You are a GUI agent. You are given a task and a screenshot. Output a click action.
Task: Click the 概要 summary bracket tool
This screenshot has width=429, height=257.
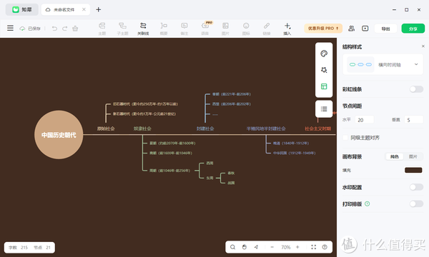(x=164, y=29)
